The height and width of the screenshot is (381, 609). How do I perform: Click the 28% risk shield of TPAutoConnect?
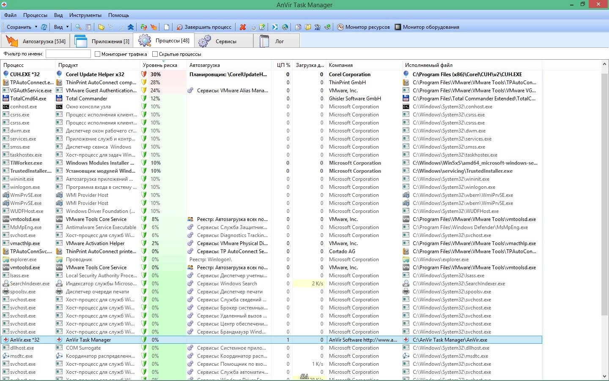144,82
